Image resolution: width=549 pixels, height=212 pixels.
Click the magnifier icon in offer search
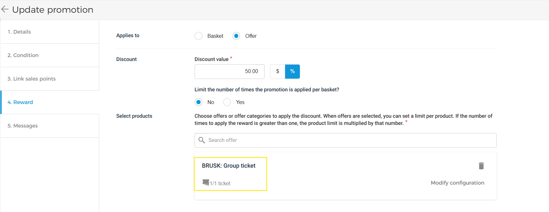point(202,140)
